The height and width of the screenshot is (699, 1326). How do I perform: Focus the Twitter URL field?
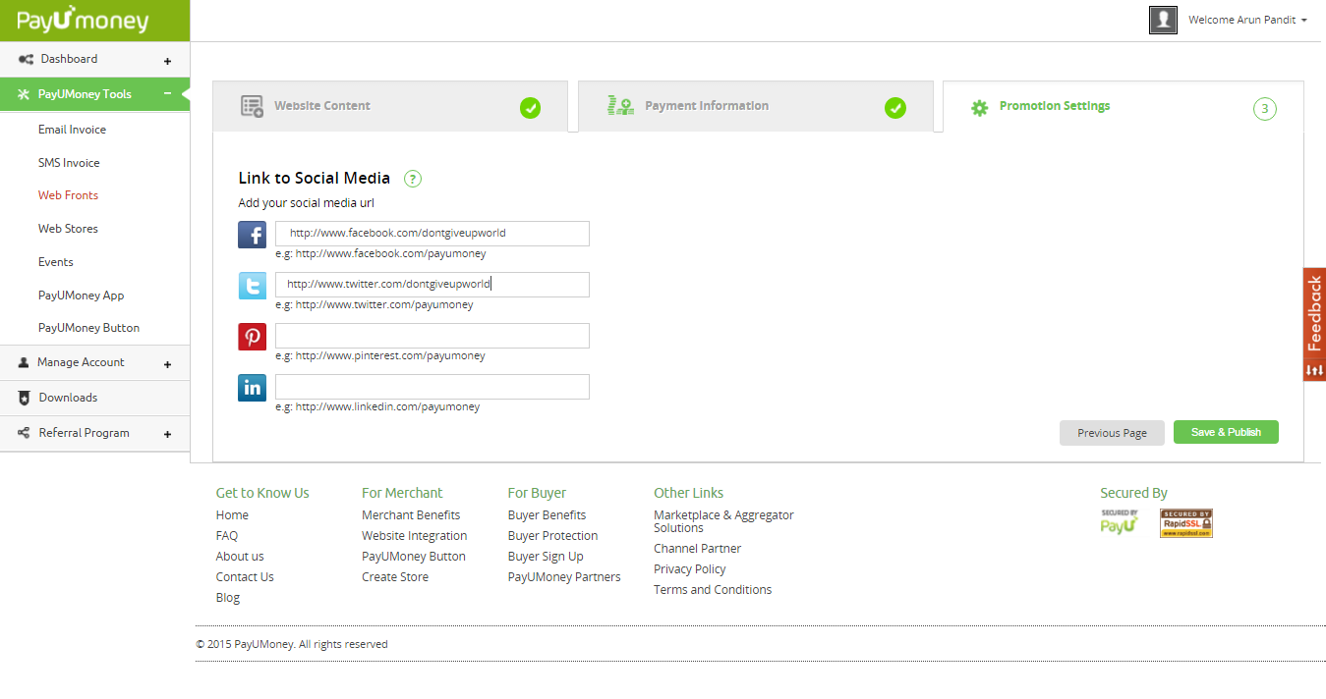click(432, 285)
